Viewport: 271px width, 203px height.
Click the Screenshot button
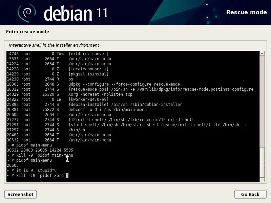(x=20, y=194)
